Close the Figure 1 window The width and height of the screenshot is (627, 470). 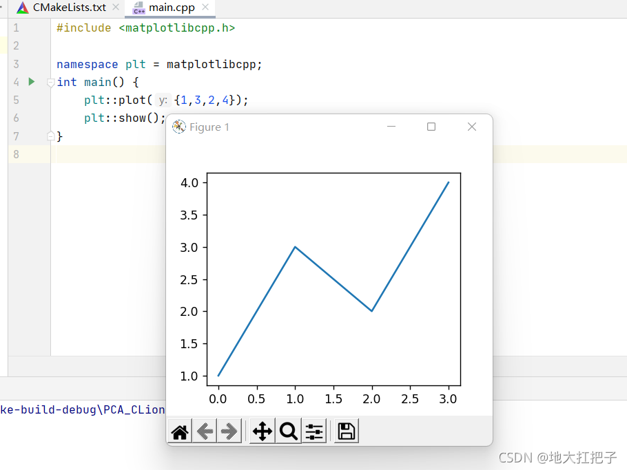point(472,127)
